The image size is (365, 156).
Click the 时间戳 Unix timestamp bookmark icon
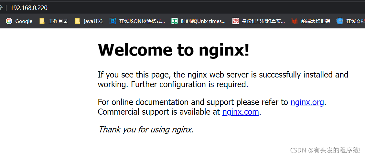pos(174,21)
